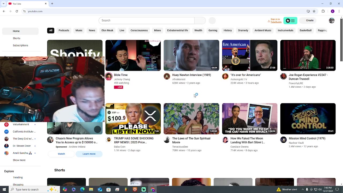Image resolution: width=343 pixels, height=193 pixels.
Task: Select the Ambient Music filter chip
Action: click(x=263, y=30)
